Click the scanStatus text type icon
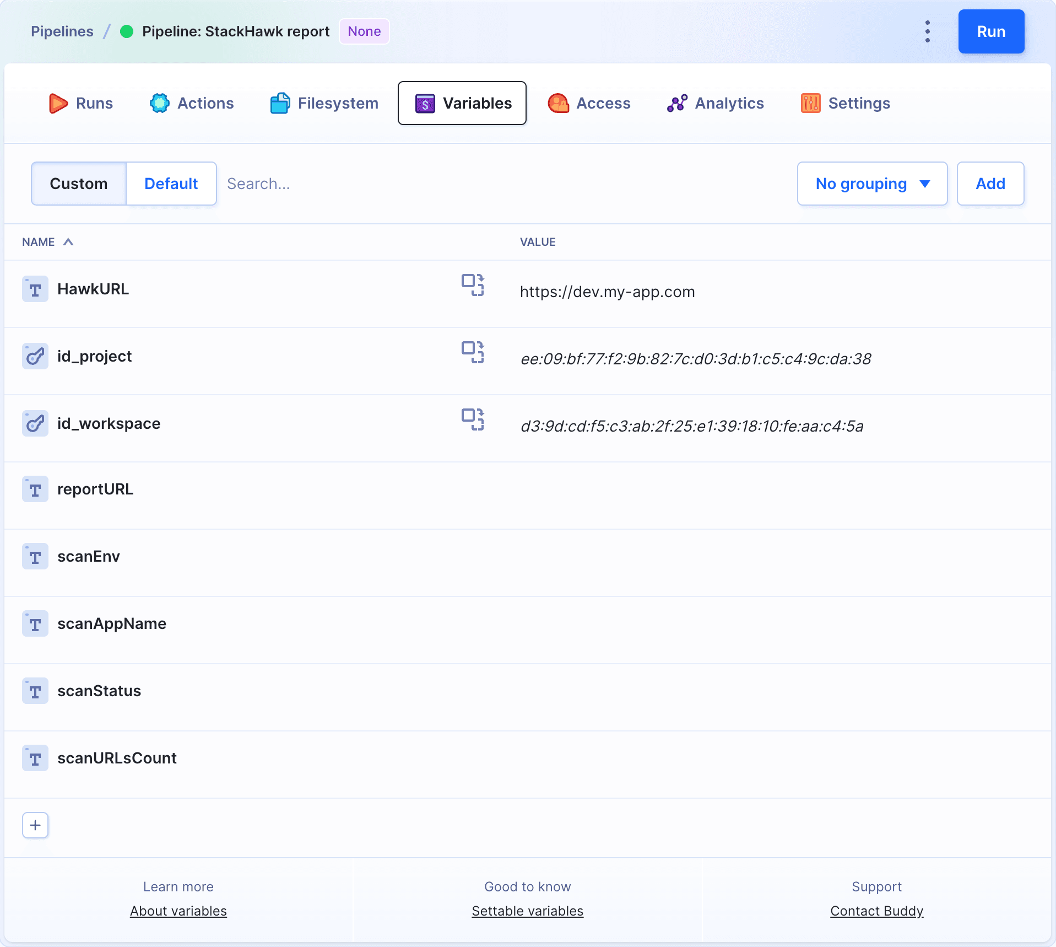This screenshot has height=947, width=1056. [x=35, y=691]
